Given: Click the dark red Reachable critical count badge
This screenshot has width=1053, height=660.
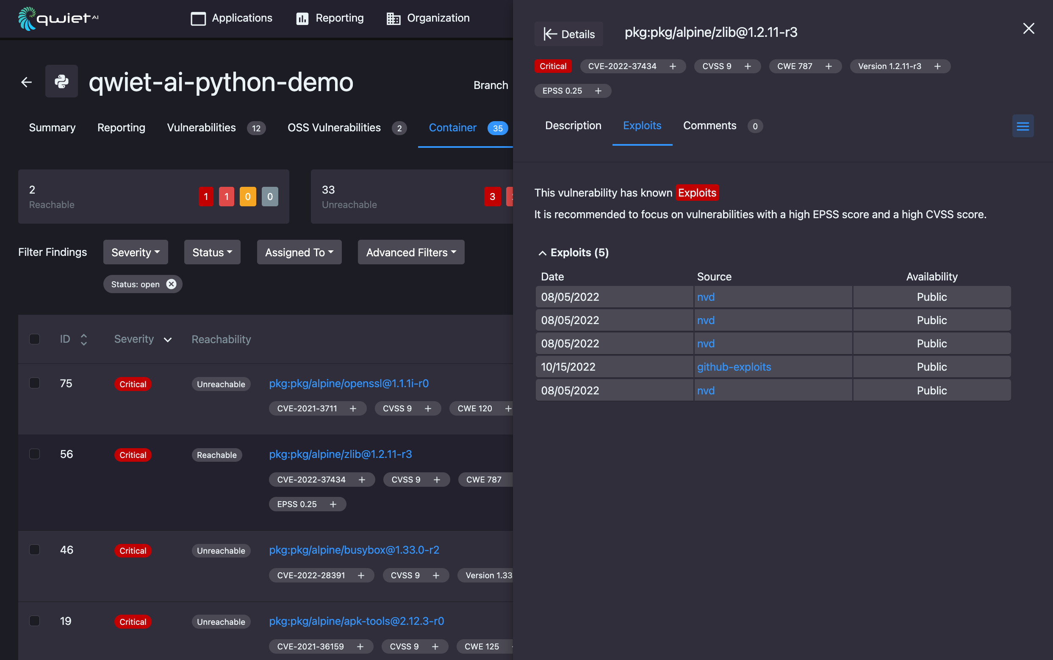Looking at the screenshot, I should [x=206, y=197].
